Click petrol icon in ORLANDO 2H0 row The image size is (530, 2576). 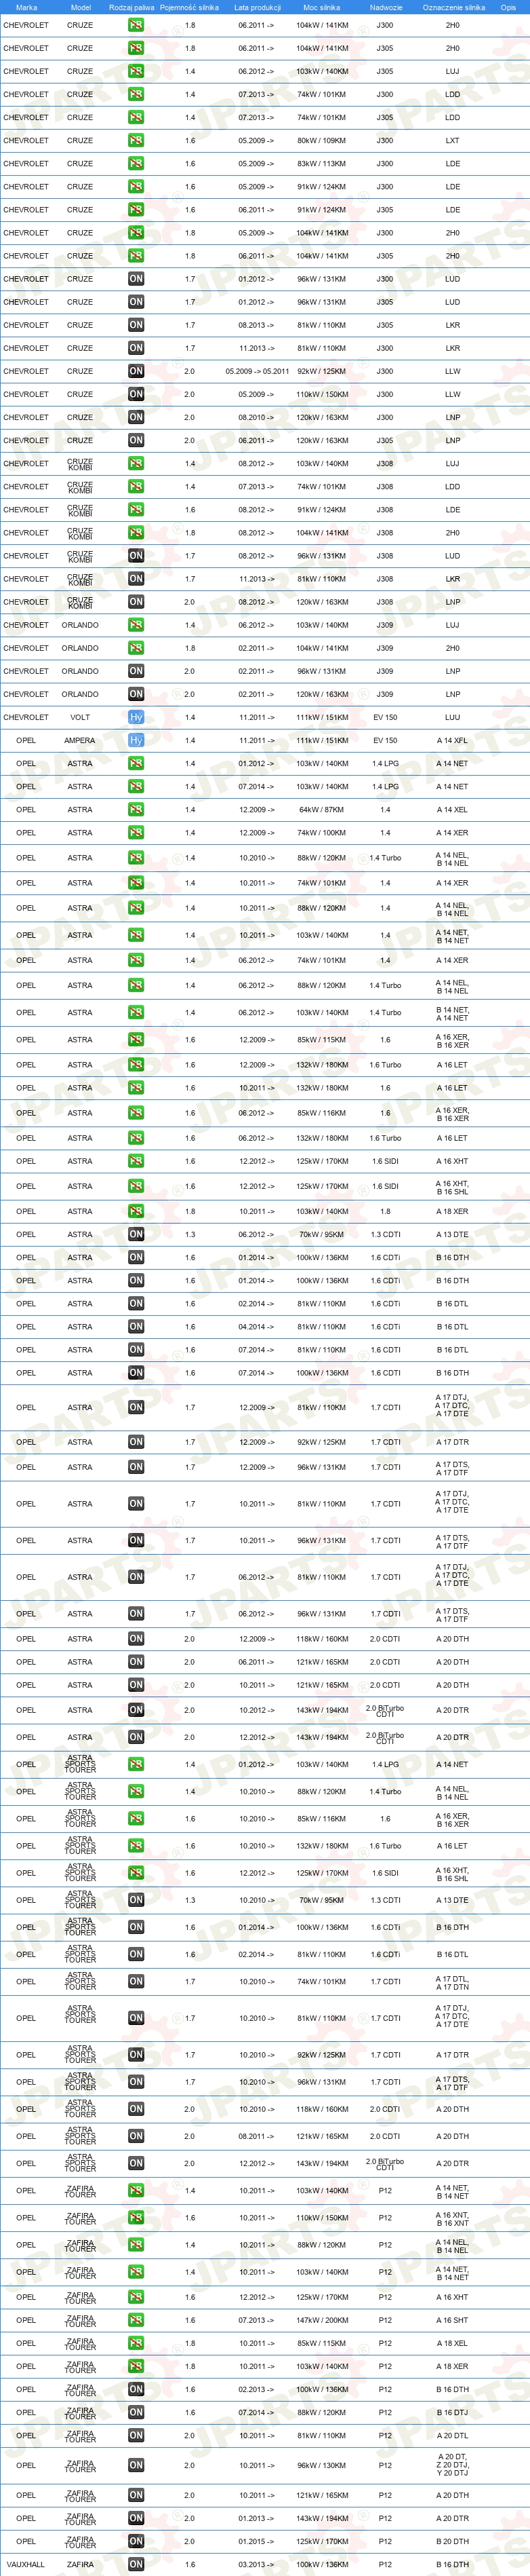pos(136,648)
